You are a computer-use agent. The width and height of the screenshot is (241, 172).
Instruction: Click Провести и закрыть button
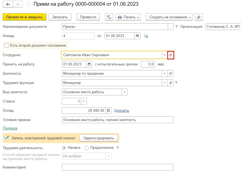click(x=25, y=17)
